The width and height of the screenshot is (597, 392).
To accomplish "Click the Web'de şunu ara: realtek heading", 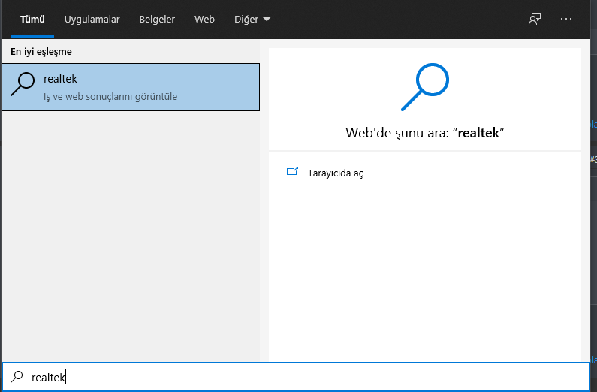I will click(x=425, y=133).
